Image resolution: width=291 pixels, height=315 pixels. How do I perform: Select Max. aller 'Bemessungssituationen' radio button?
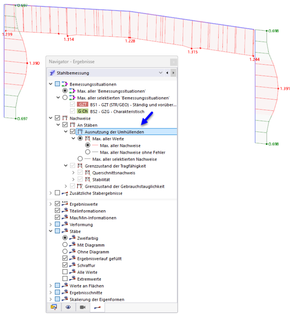pyautogui.click(x=65, y=91)
